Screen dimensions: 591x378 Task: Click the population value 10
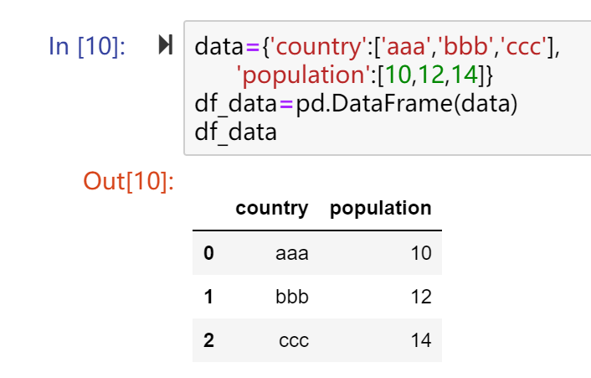[x=421, y=253]
